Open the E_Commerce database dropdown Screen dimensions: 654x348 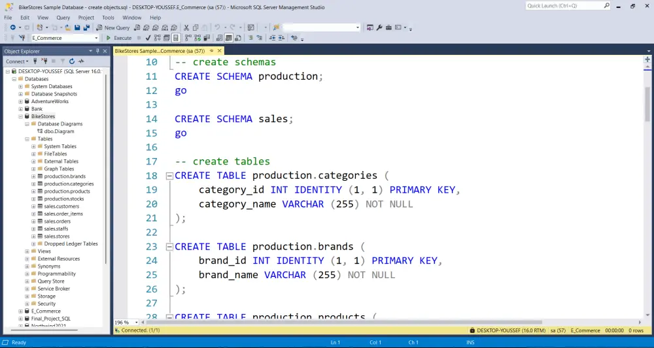(x=96, y=38)
